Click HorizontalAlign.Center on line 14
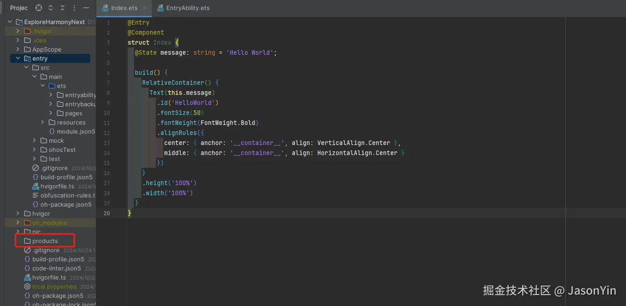 (x=357, y=153)
